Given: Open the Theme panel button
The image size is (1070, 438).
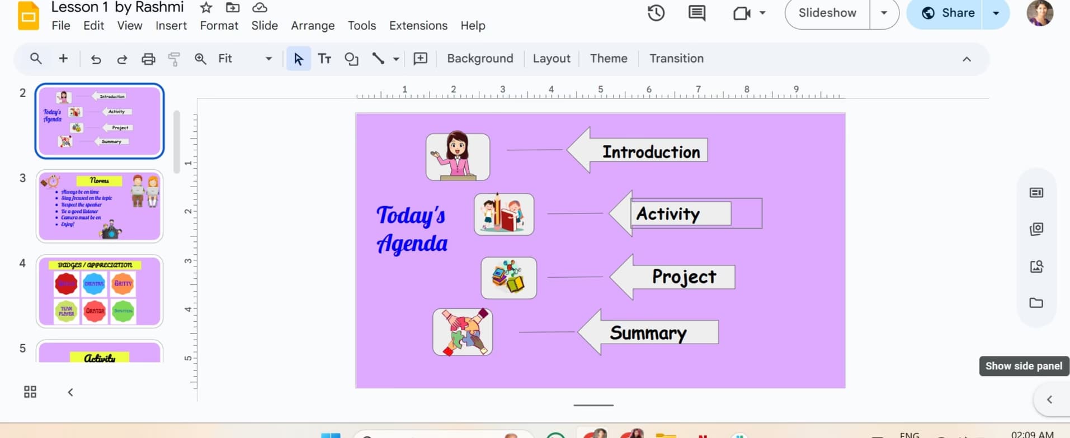Looking at the screenshot, I should (609, 59).
